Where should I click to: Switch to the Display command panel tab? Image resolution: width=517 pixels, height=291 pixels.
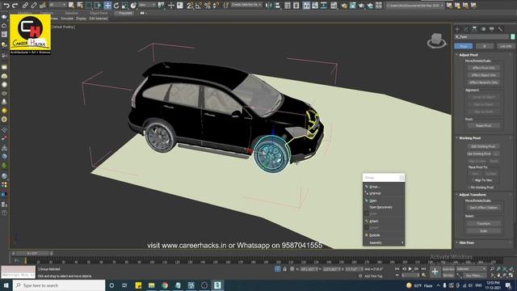pyautogui.click(x=492, y=29)
